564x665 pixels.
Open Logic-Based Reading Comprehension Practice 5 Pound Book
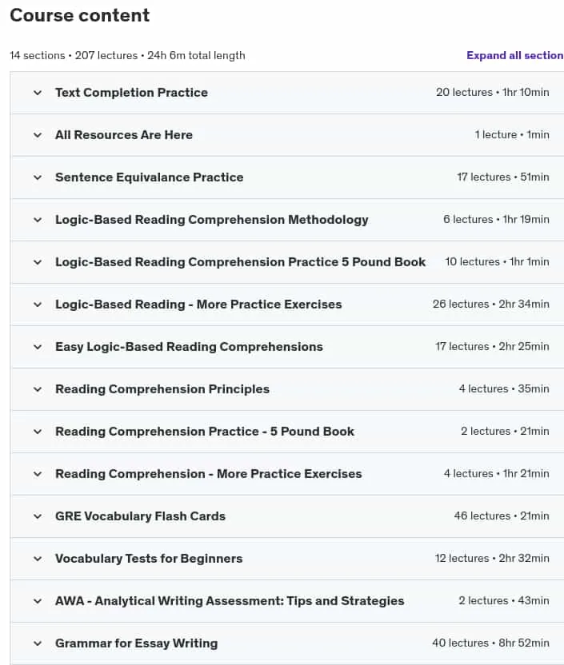click(287, 262)
